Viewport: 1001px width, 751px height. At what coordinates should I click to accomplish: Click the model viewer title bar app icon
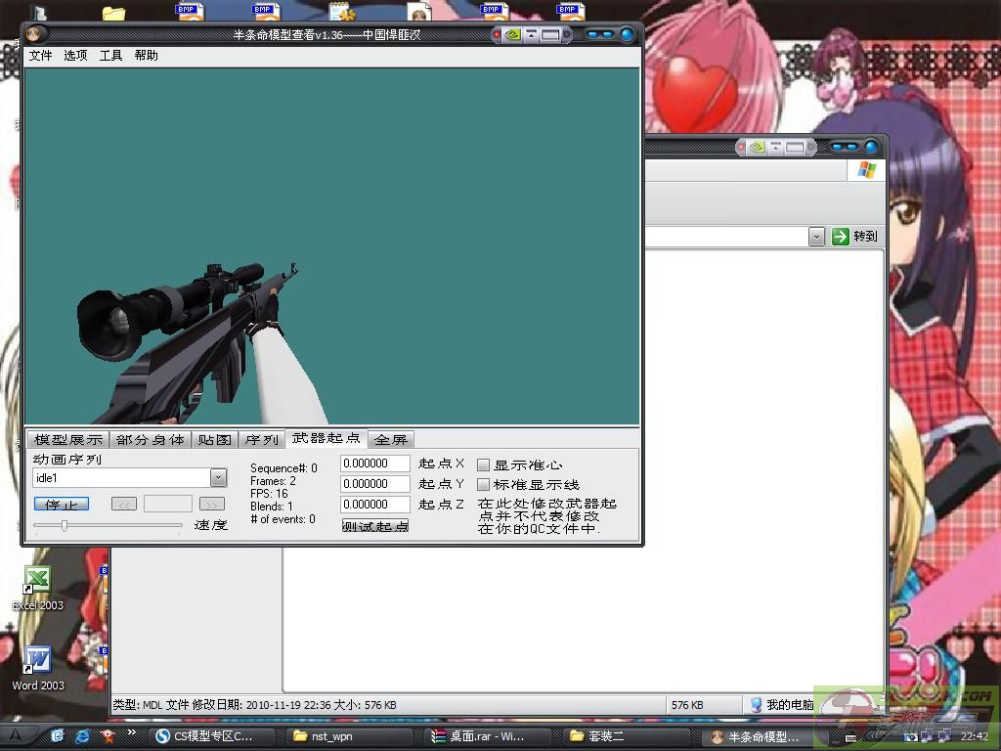click(34, 34)
